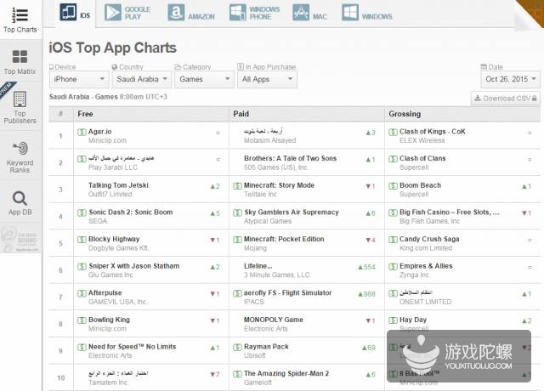The width and height of the screenshot is (544, 391).
Task: Open Blocky Highway app link
Action: point(114,239)
